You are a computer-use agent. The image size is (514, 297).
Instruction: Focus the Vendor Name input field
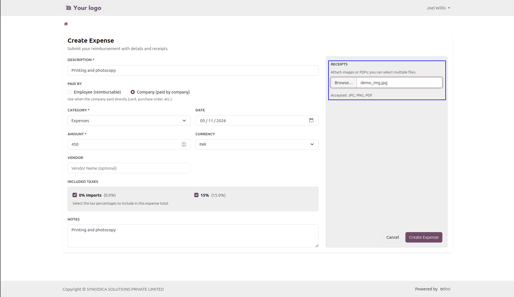(129, 168)
